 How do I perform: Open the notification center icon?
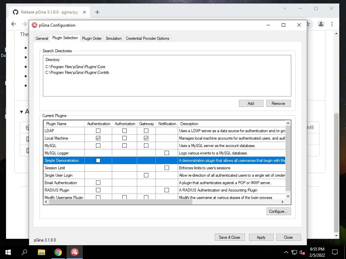coord(335,252)
